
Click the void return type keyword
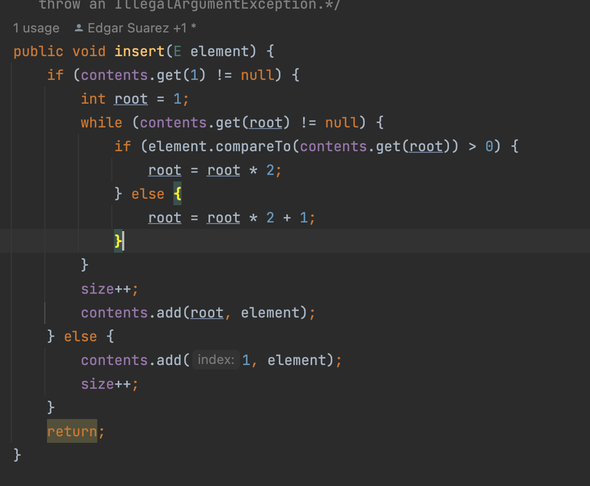[89, 52]
